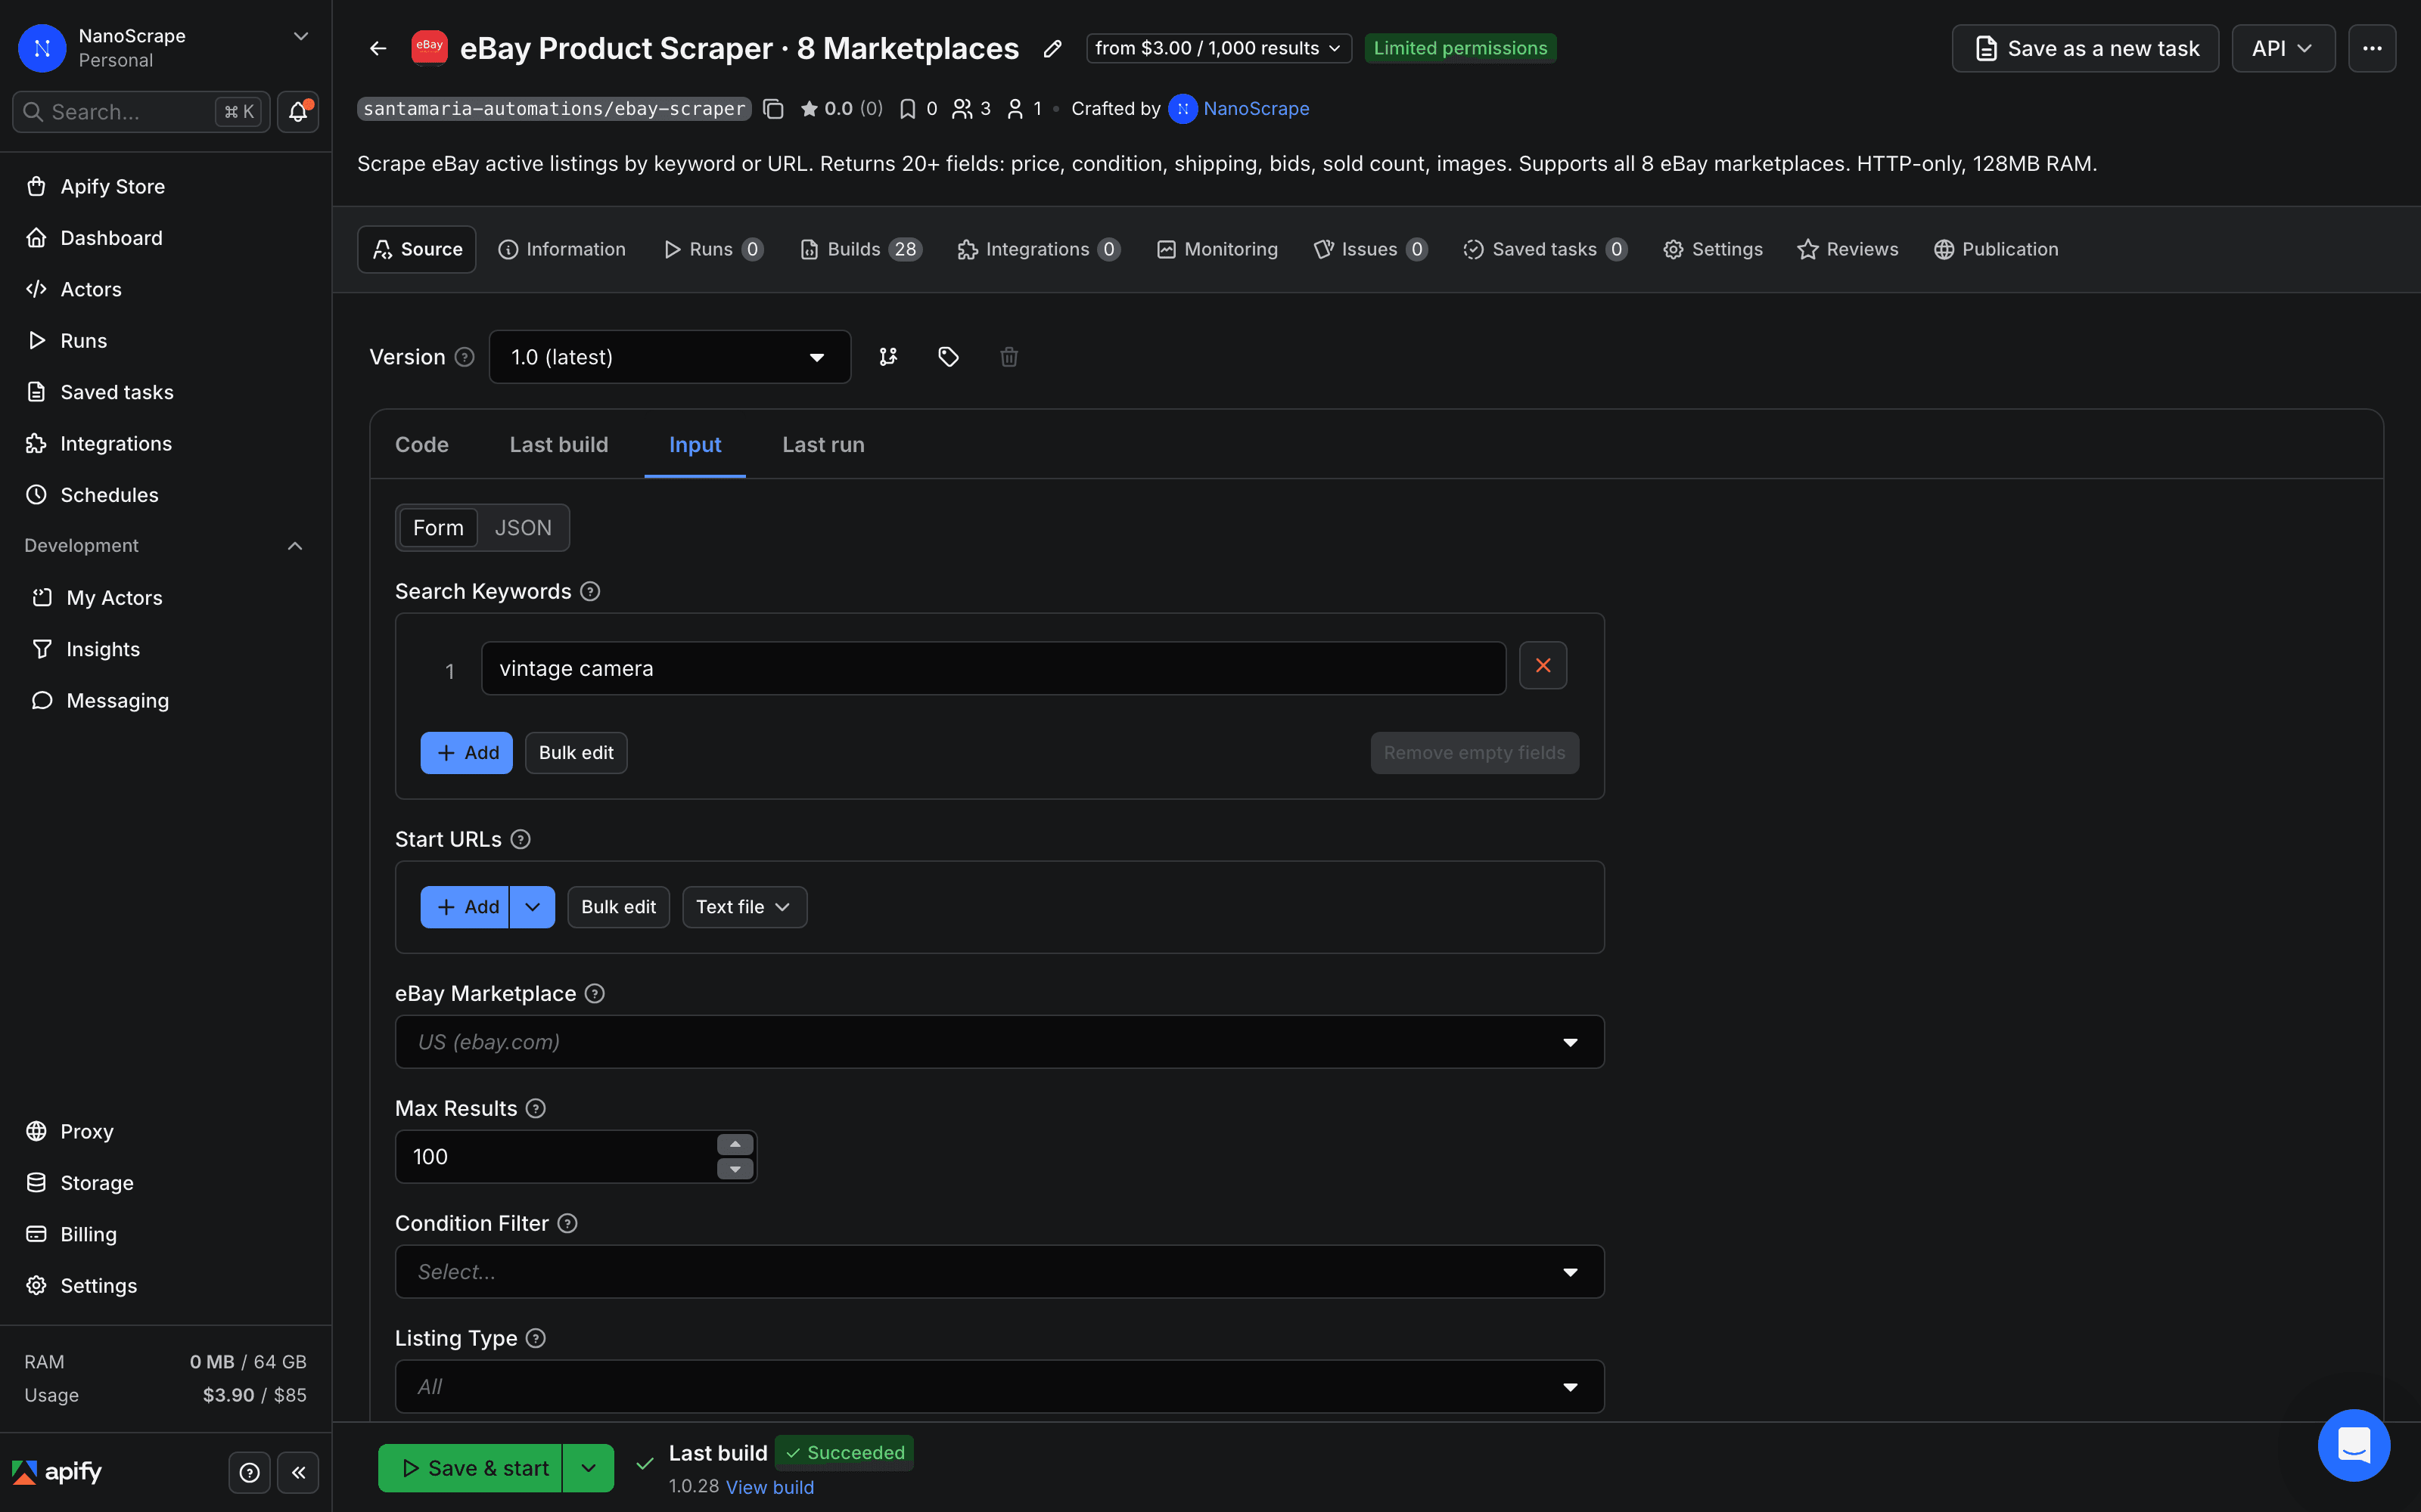Open the Builds tab
This screenshot has width=2421, height=1512.
tap(862, 249)
